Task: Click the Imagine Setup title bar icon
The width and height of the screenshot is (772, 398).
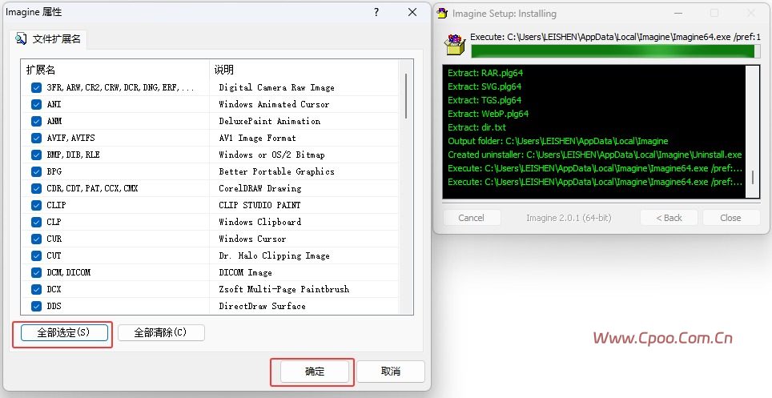Action: 443,14
